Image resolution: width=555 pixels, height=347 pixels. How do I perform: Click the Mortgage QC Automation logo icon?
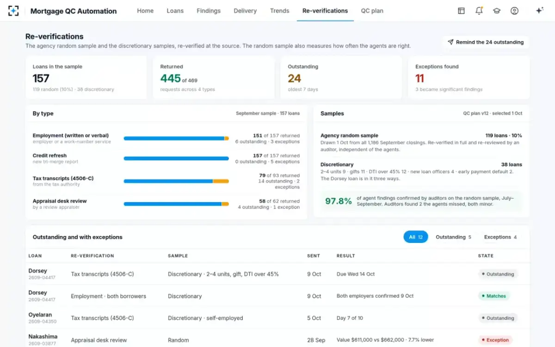(x=13, y=11)
